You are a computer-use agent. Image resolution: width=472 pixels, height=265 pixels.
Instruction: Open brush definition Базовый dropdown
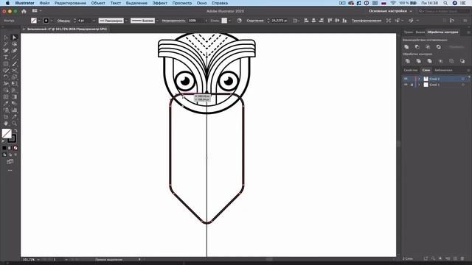(x=157, y=21)
